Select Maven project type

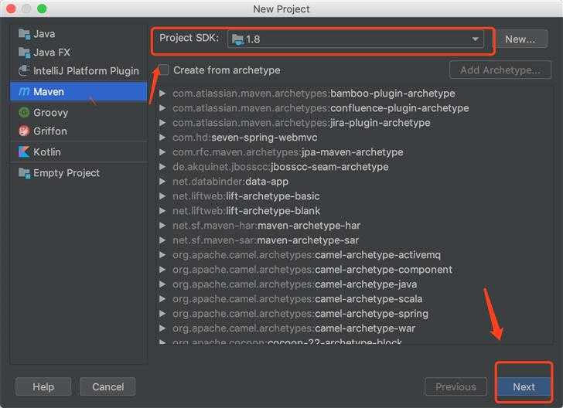(x=79, y=92)
